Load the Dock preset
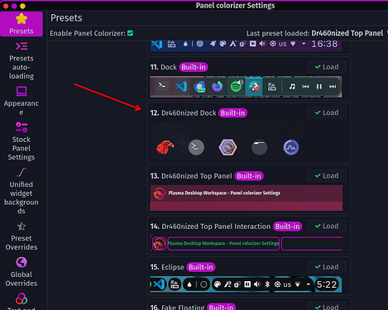Image resolution: width=388 pixels, height=310 pixels. [x=327, y=67]
